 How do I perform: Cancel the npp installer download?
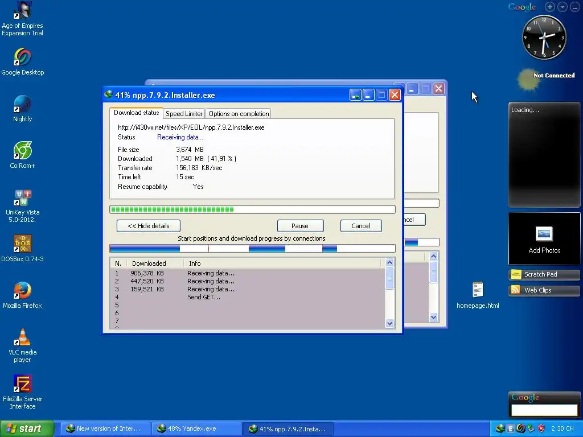(x=360, y=226)
